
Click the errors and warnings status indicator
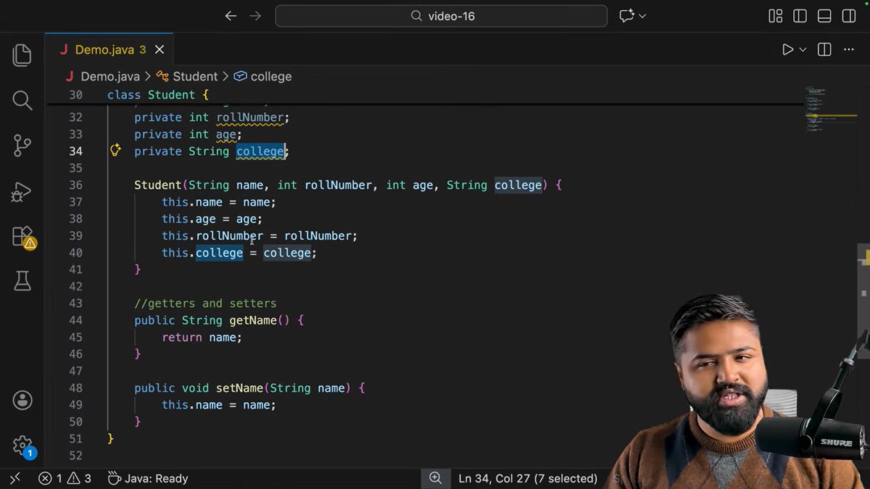coord(64,478)
